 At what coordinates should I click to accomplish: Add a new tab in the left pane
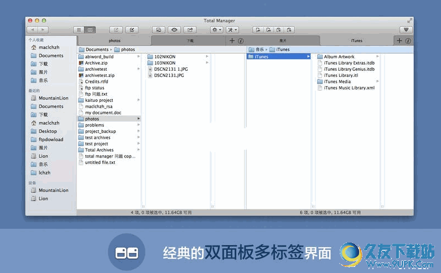pyautogui.click(x=232, y=41)
